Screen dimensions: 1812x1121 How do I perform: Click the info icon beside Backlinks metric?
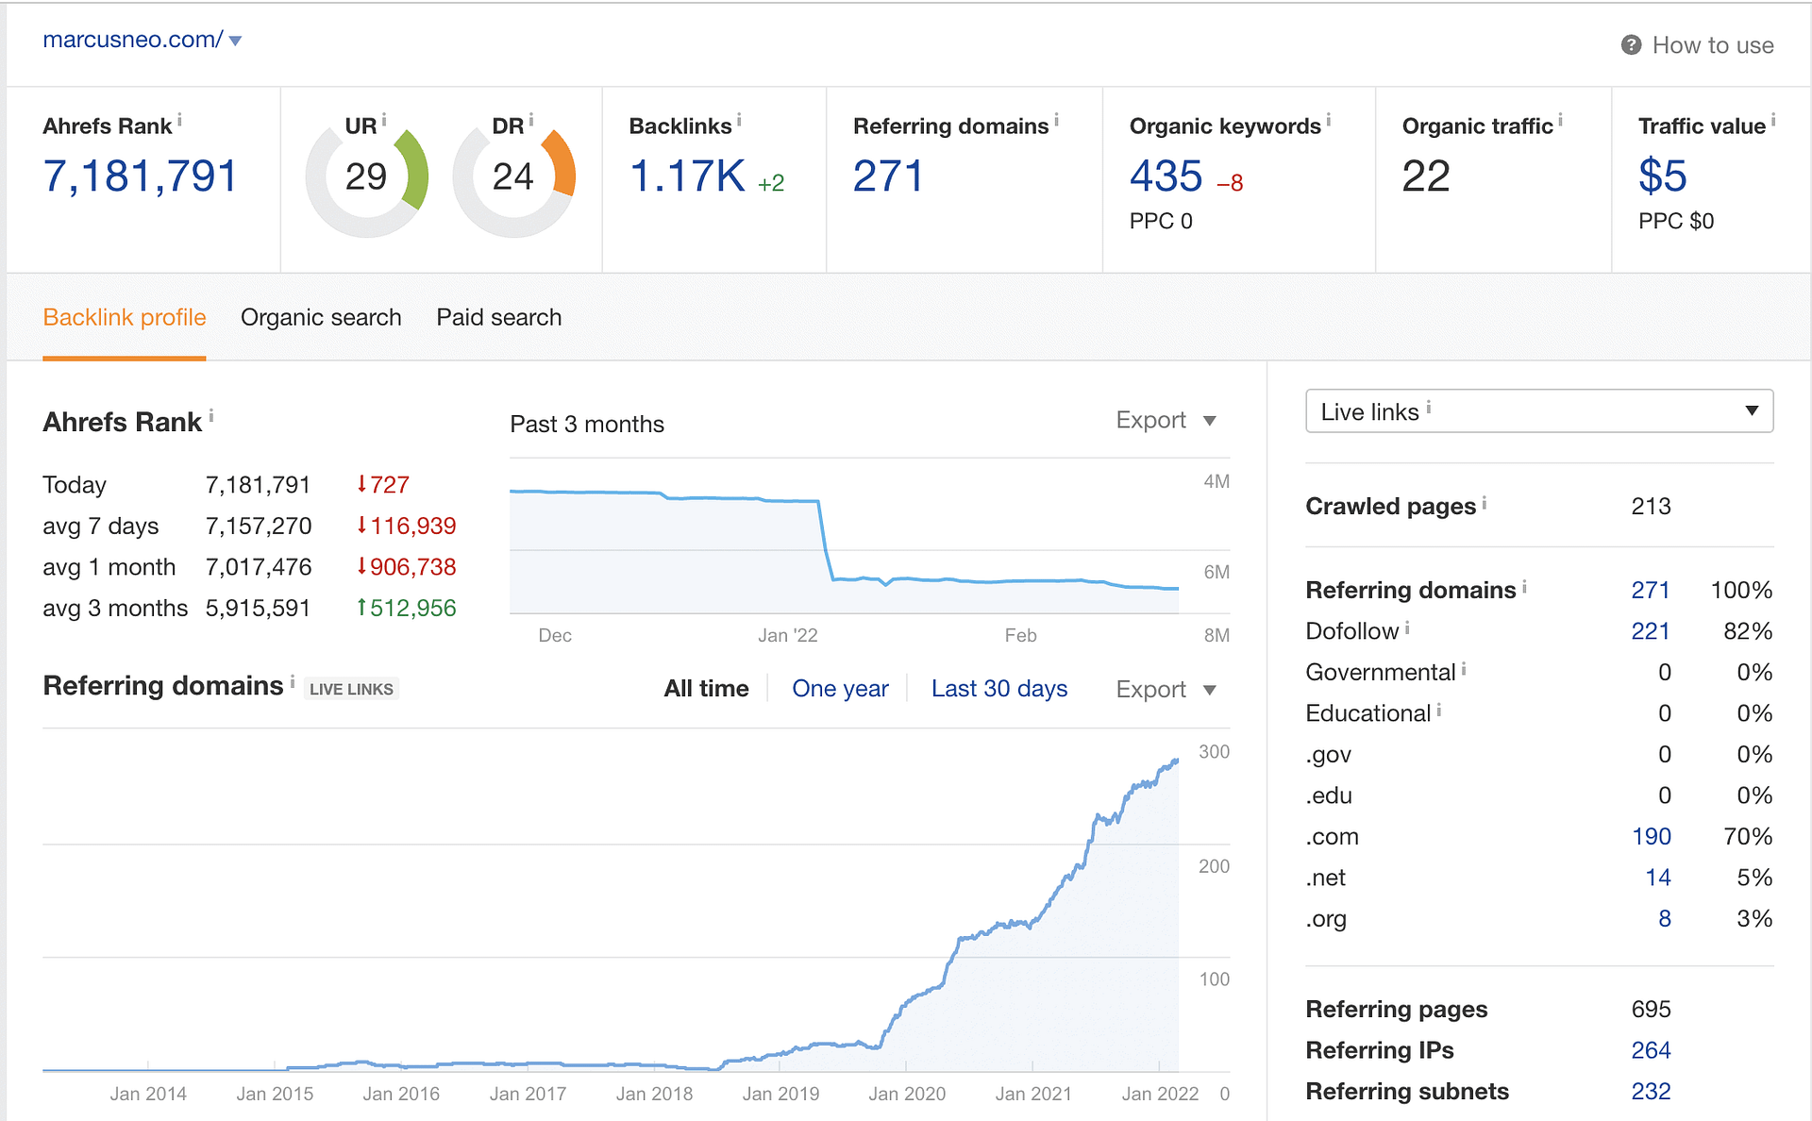click(739, 121)
